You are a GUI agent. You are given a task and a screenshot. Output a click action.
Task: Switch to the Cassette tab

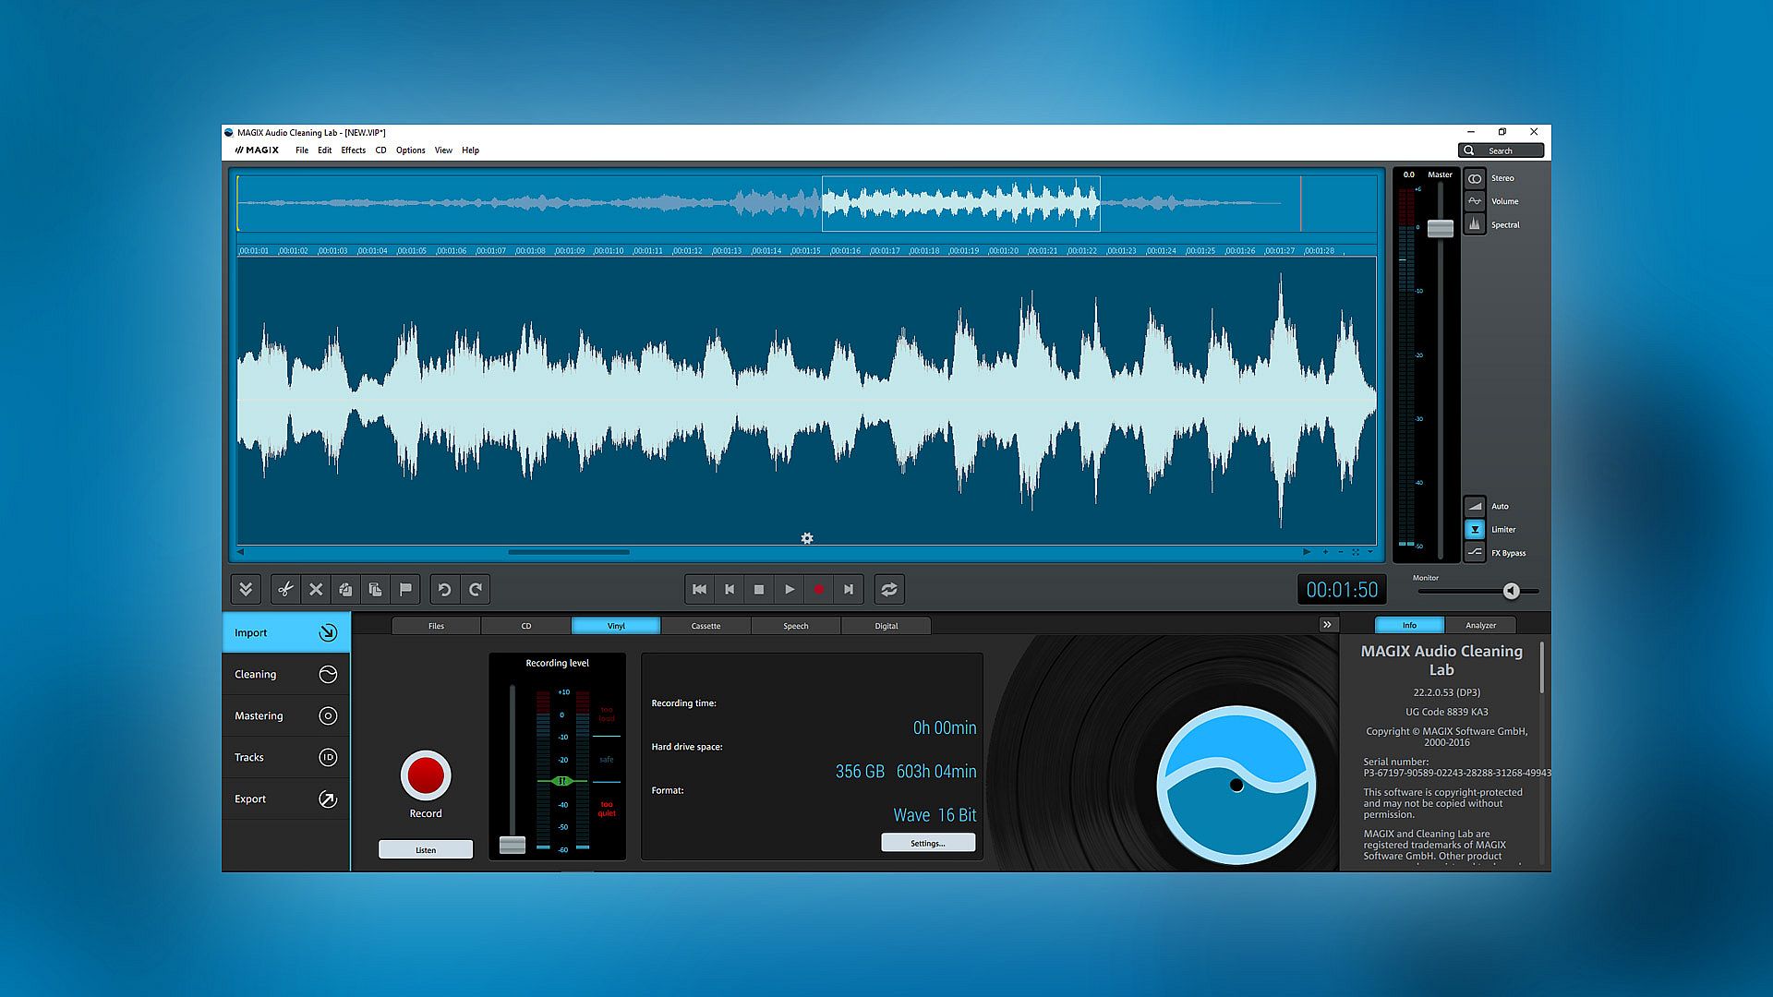706,626
